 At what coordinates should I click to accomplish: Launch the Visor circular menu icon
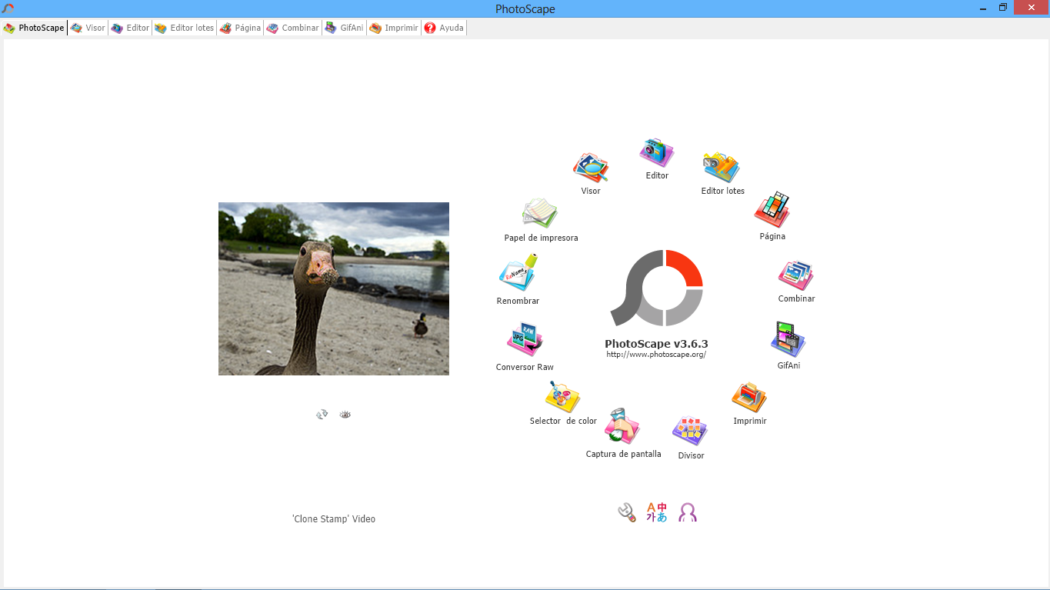[590, 168]
